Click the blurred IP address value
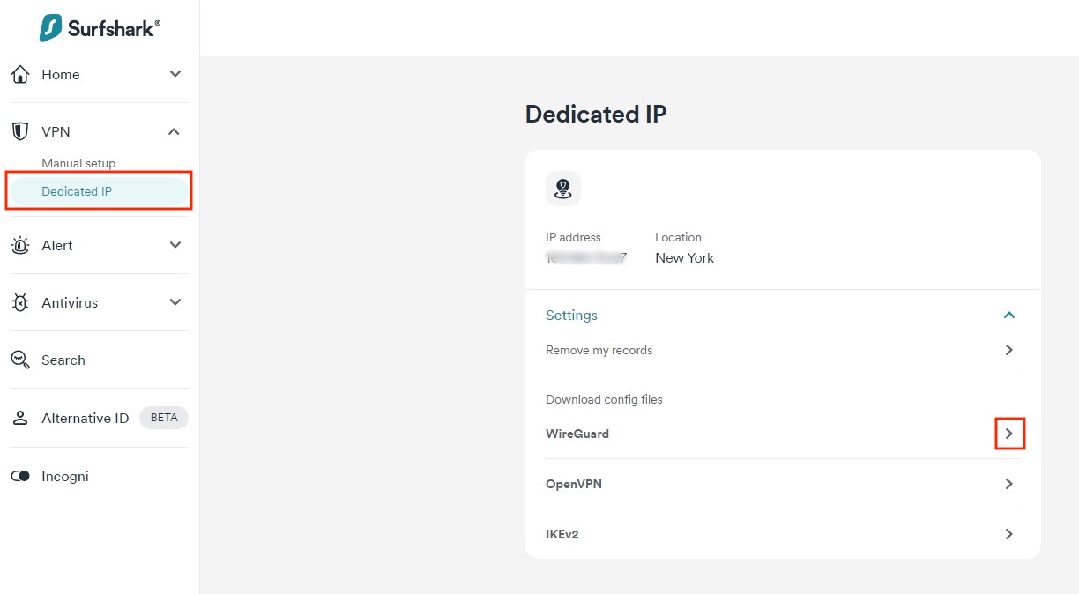The width and height of the screenshot is (1079, 594). coord(586,258)
